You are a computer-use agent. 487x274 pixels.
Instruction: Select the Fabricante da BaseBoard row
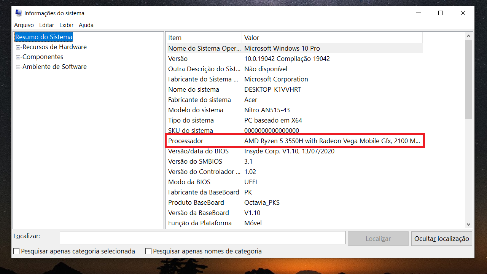pos(294,192)
